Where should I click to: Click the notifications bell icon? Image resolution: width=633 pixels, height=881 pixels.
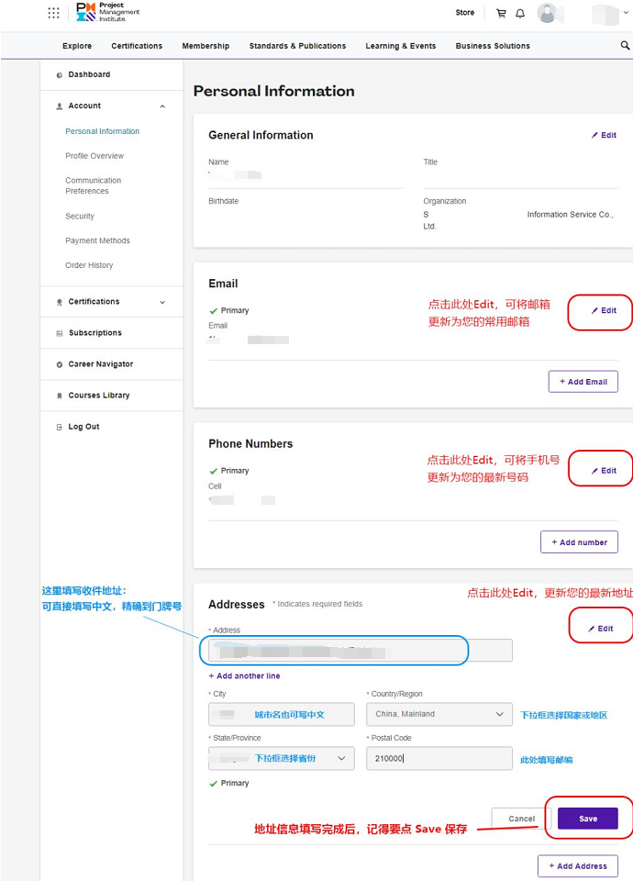[x=520, y=13]
